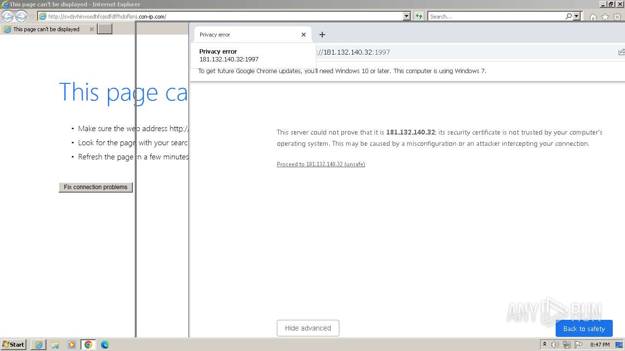Go forward in Internet Explorer

[x=21, y=16]
